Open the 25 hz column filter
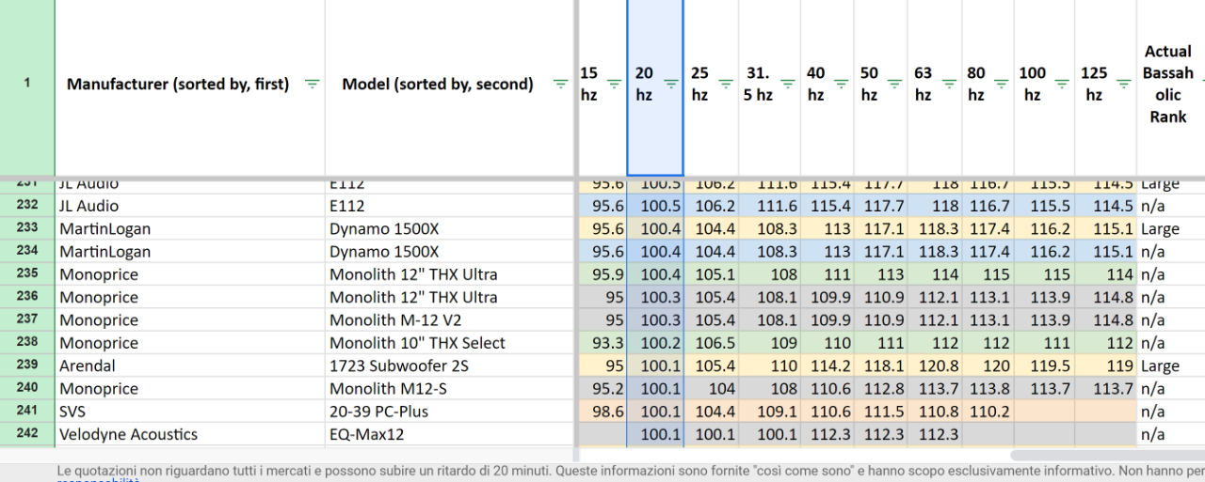1205x482 pixels. (x=726, y=84)
